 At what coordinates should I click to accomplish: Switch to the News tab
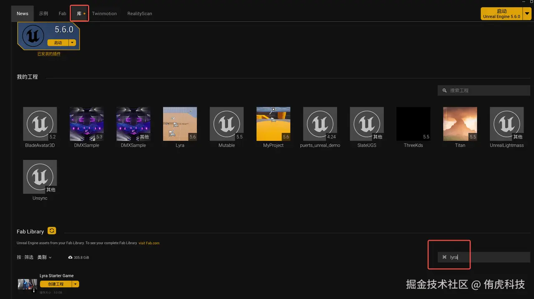point(23,13)
